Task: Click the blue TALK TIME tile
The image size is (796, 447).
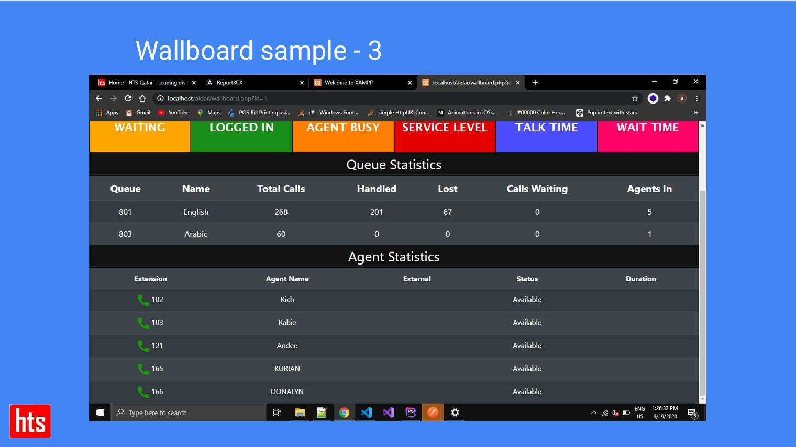Action: tap(546, 136)
